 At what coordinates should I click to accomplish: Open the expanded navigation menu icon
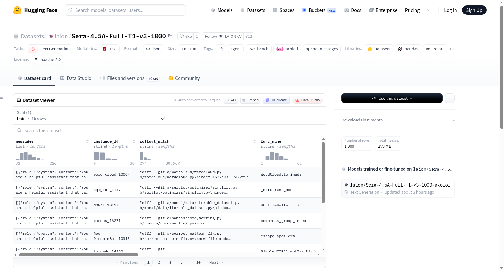point(430,10)
